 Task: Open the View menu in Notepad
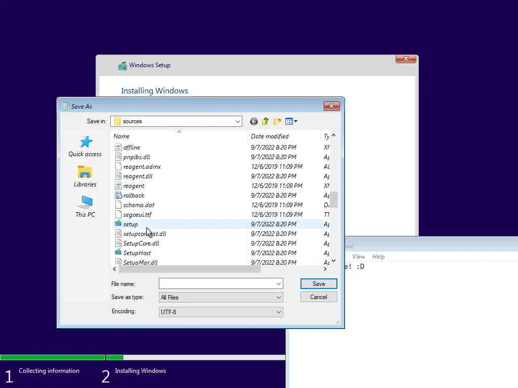point(359,256)
